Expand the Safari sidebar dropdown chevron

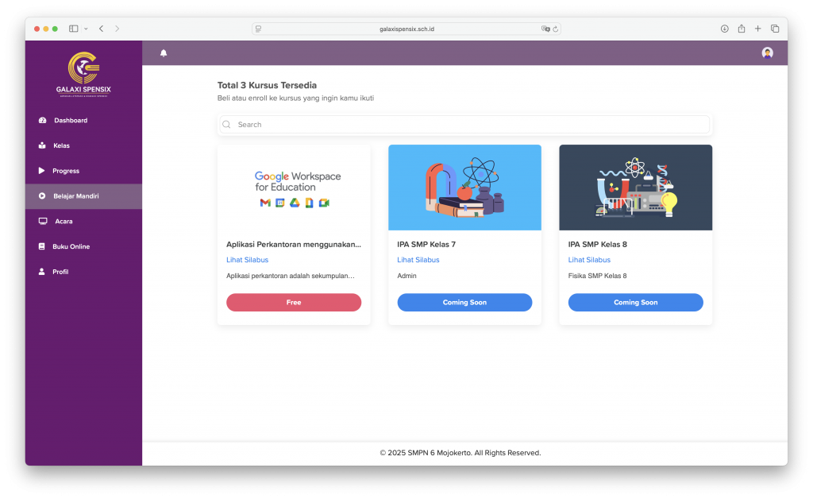click(86, 29)
